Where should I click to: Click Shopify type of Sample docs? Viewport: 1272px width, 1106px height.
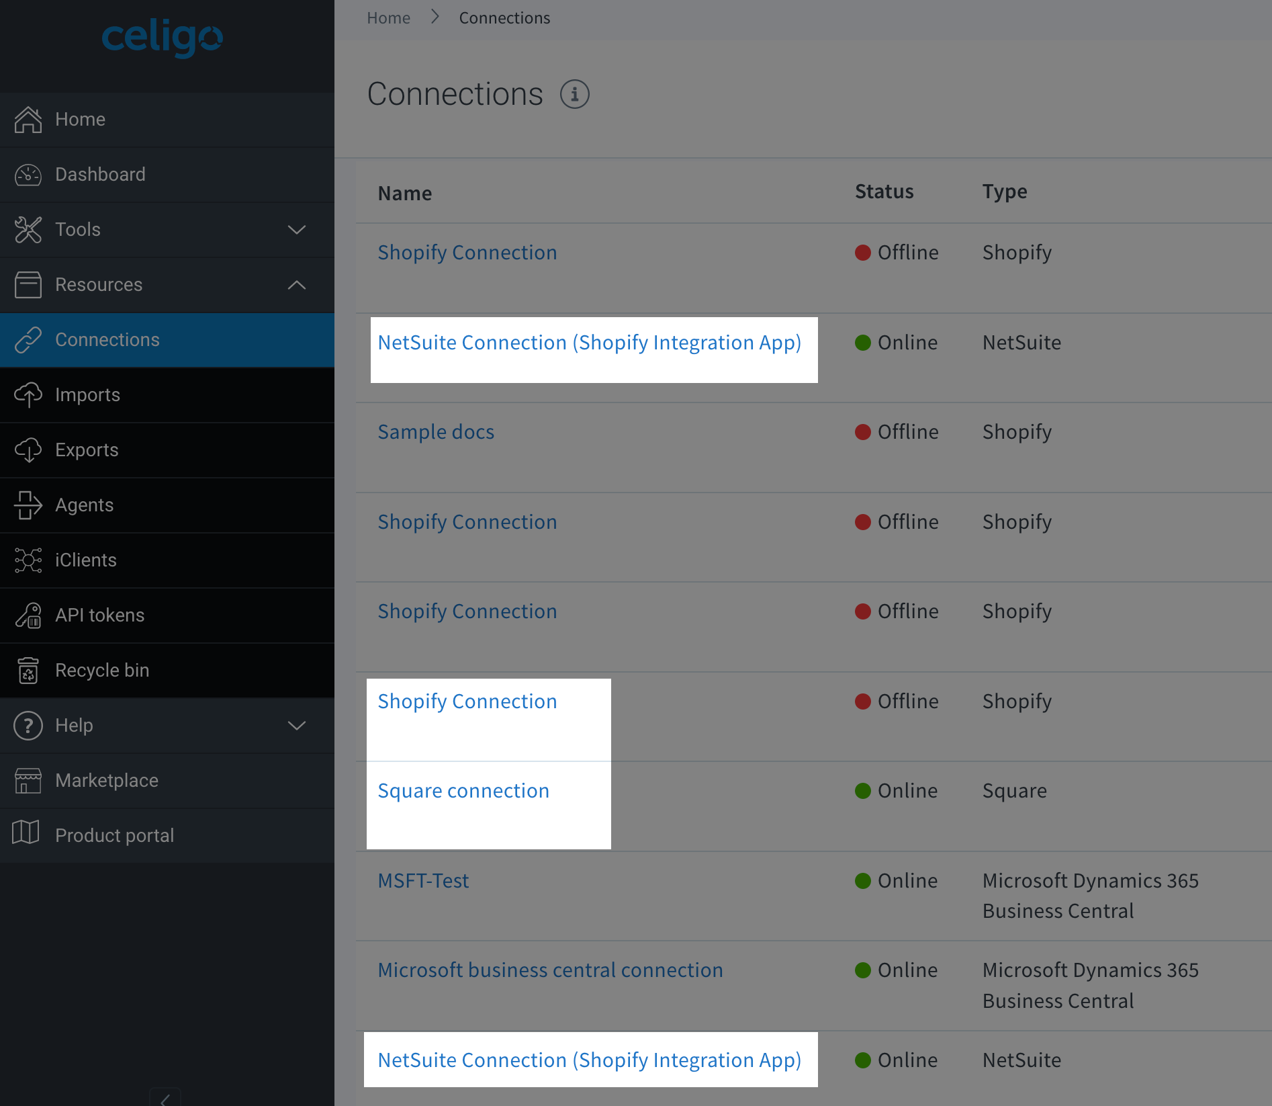coord(1017,432)
